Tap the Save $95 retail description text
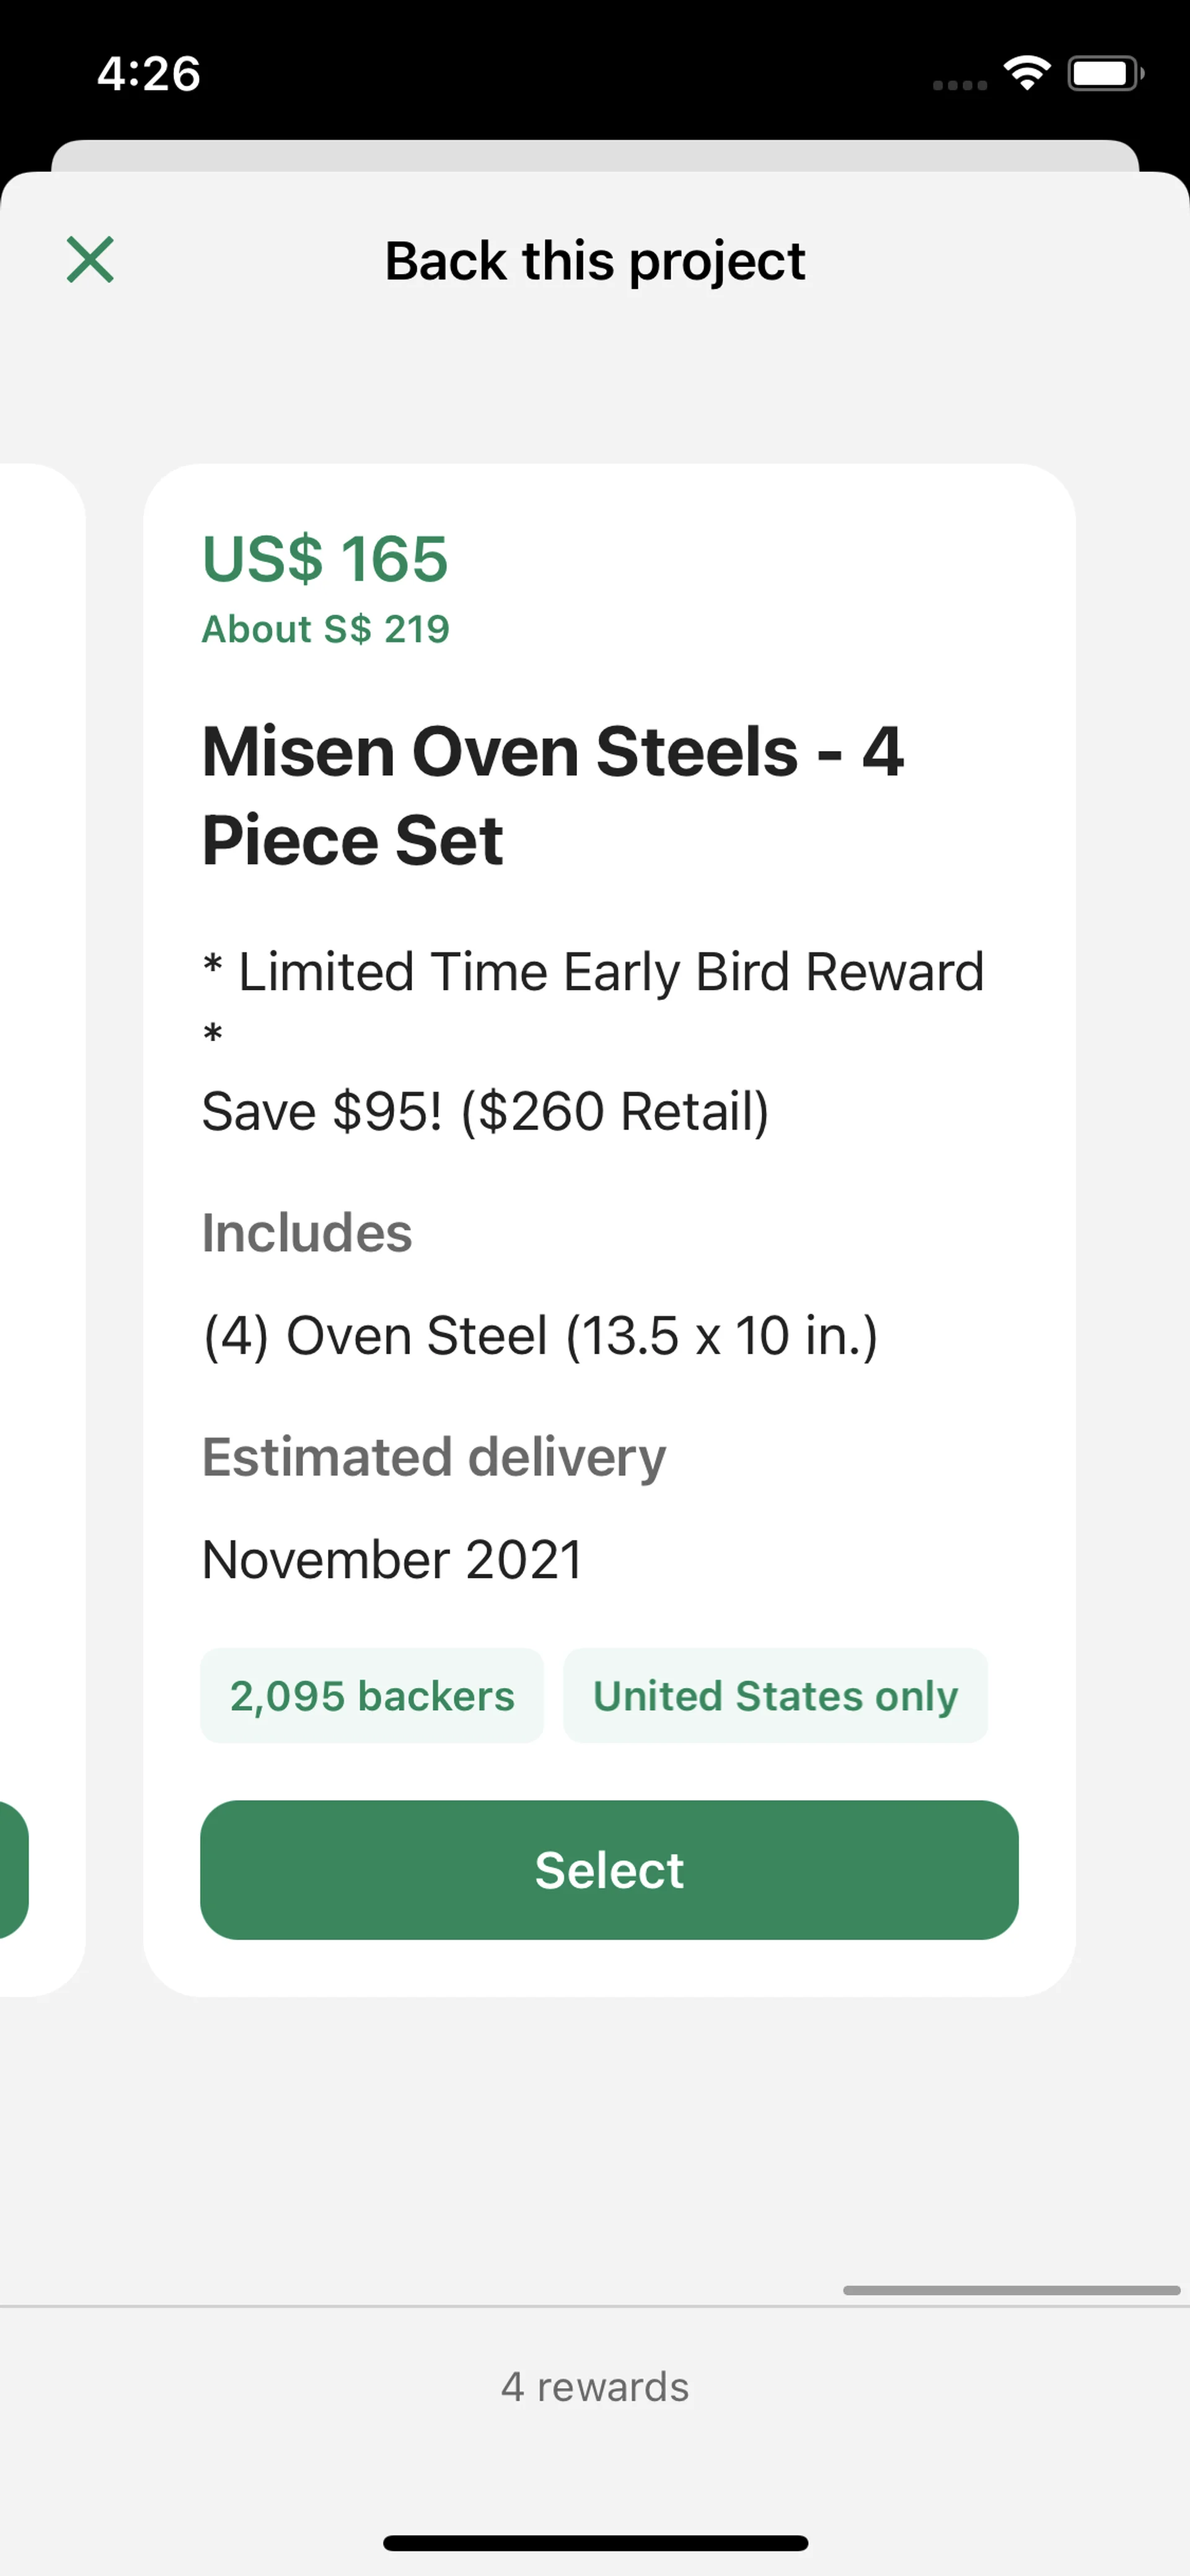The height and width of the screenshot is (2576, 1190). coord(486,1111)
